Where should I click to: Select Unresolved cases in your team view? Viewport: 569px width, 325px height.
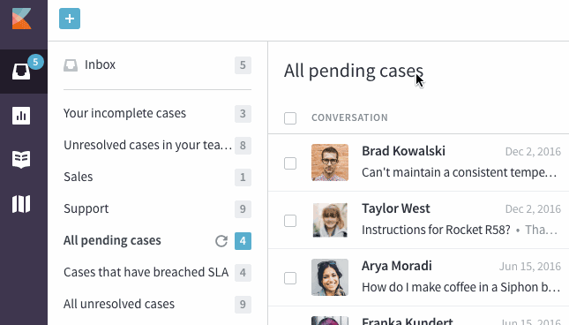(x=157, y=145)
